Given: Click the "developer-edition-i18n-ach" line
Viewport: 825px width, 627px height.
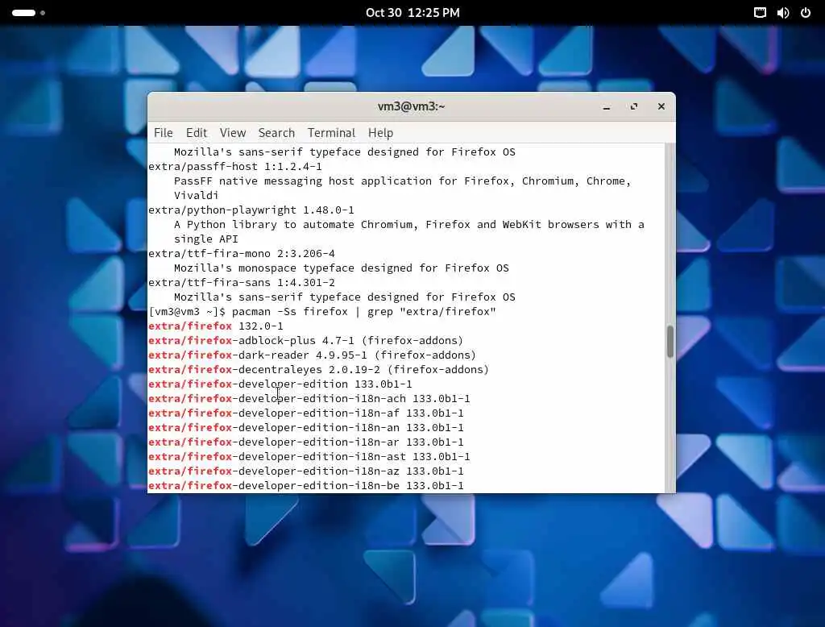Looking at the screenshot, I should [x=309, y=398].
